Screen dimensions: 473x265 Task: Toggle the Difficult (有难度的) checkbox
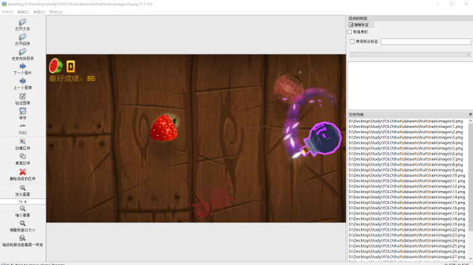coord(350,32)
